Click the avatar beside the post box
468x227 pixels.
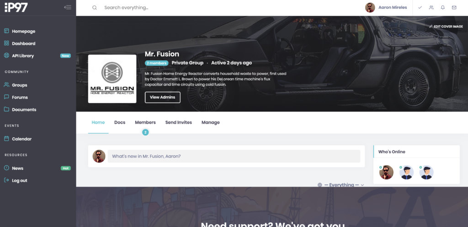(99, 156)
